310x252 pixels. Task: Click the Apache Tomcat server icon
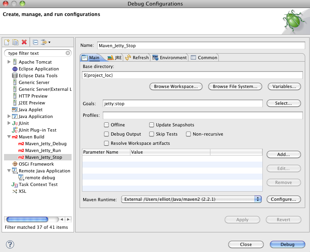tap(15, 62)
